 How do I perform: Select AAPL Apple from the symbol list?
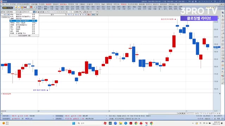click(24, 31)
